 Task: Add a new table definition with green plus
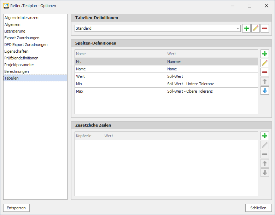tap(246, 29)
